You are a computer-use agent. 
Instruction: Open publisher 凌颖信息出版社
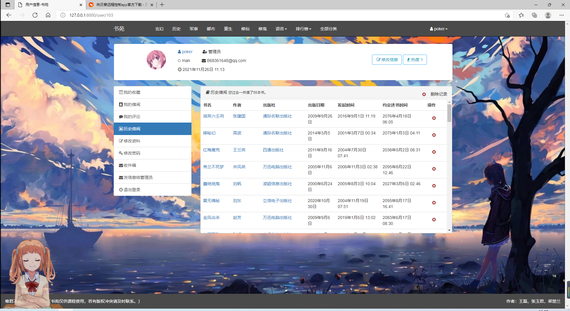(x=277, y=184)
